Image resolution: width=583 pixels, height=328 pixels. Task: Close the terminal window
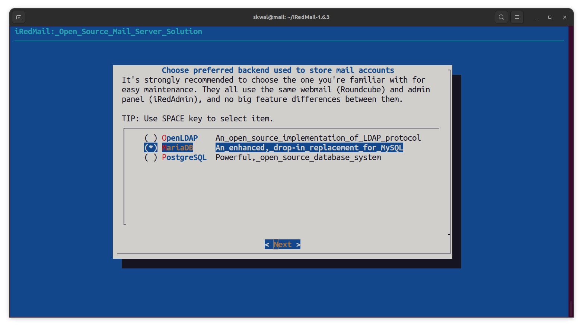pyautogui.click(x=565, y=17)
